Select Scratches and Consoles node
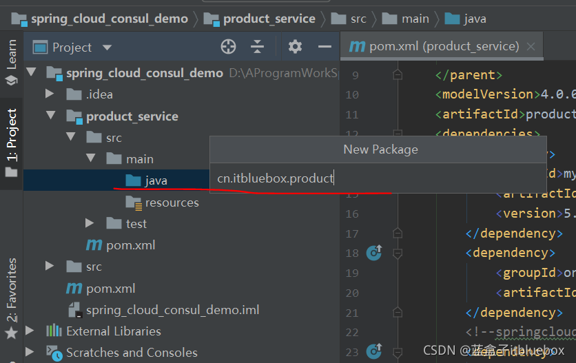This screenshot has height=363, width=576. (132, 353)
